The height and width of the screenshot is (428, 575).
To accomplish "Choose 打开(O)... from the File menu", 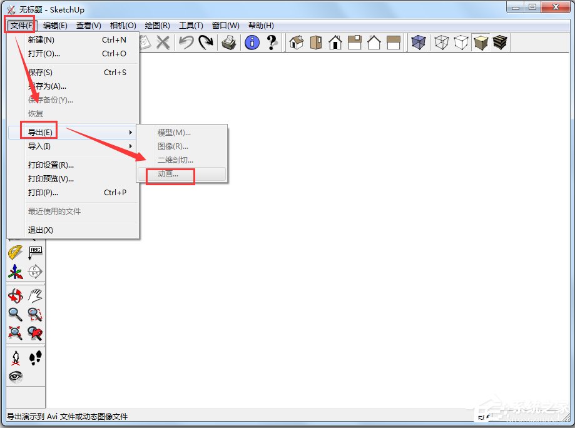I will 73,54.
